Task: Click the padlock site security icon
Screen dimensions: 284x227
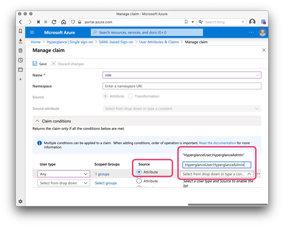Action: point(80,22)
